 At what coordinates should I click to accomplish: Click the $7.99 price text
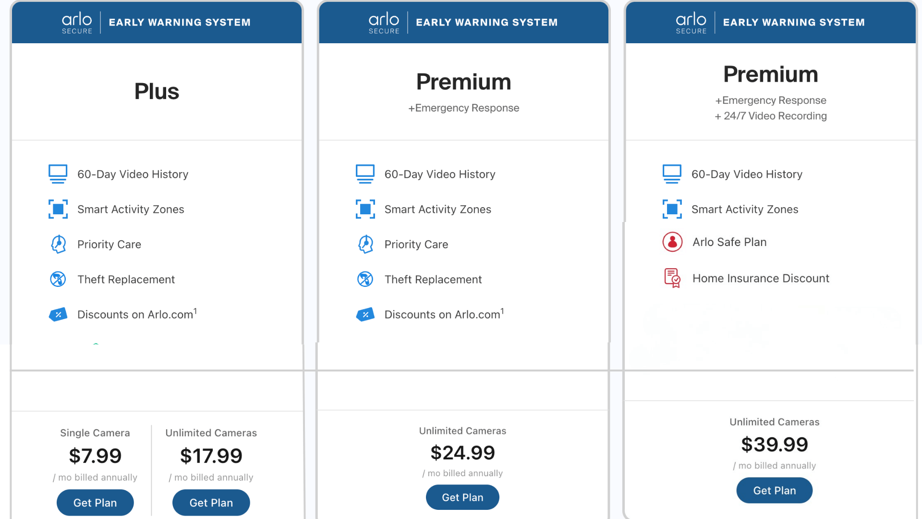pyautogui.click(x=95, y=456)
